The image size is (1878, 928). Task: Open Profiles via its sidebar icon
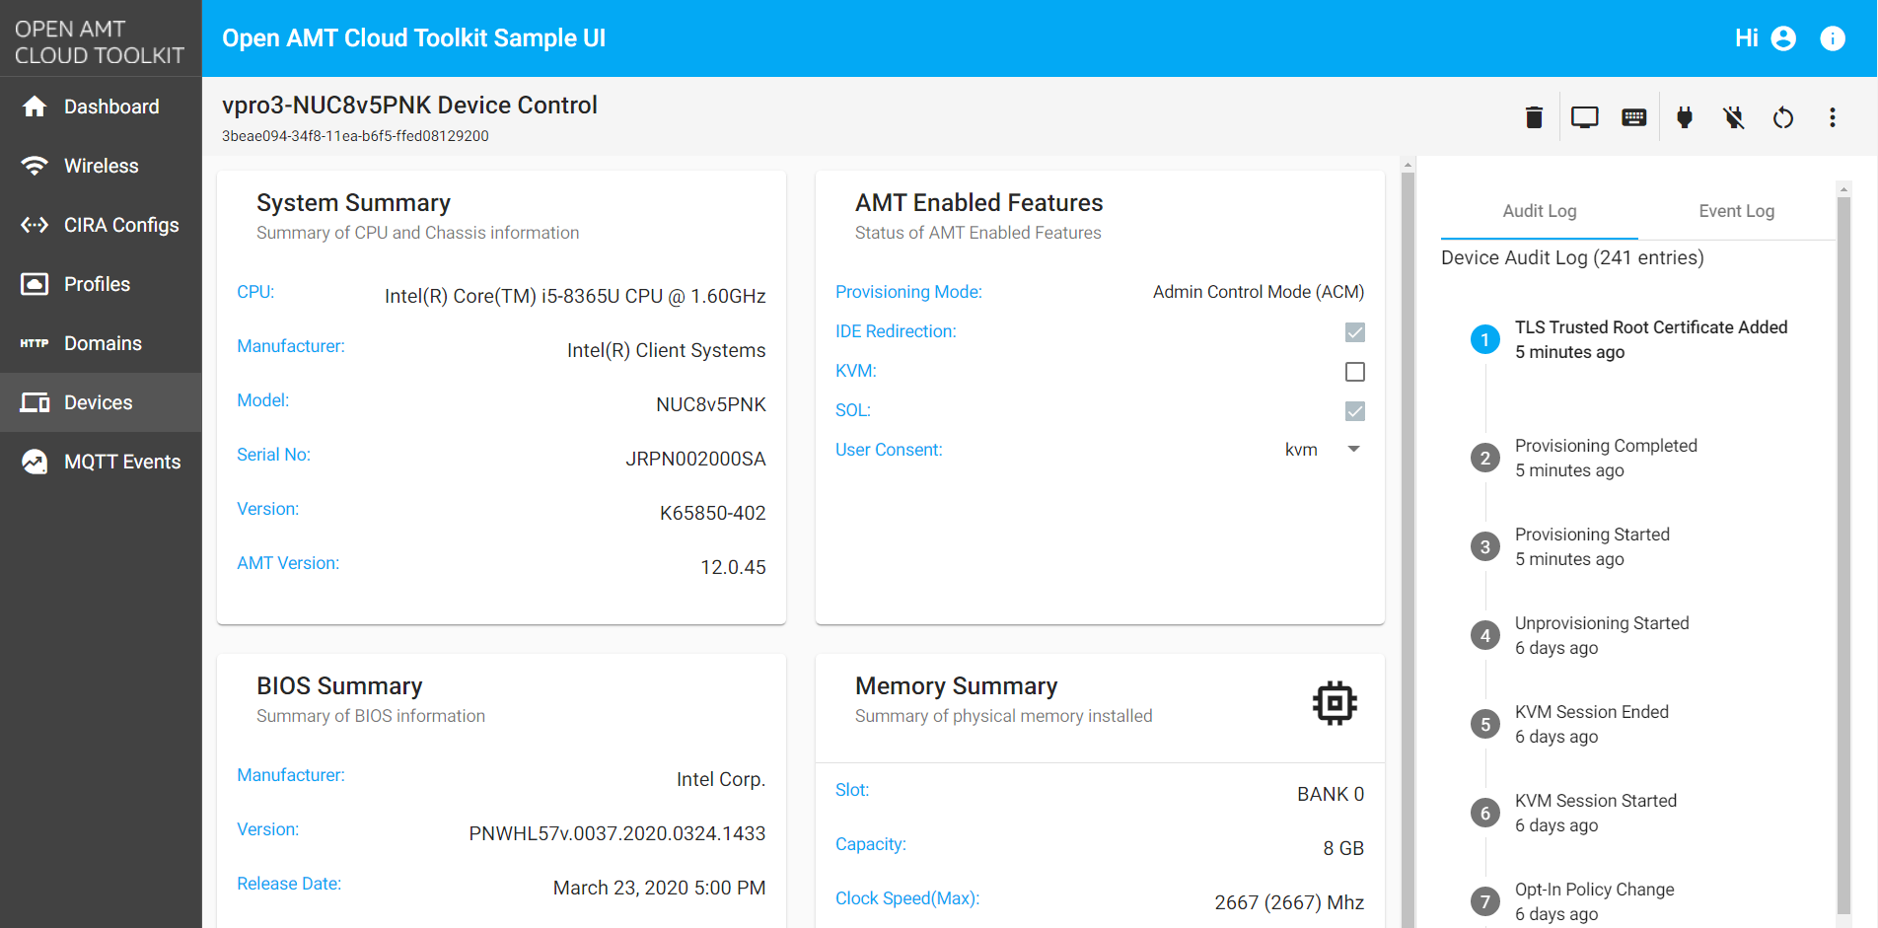[35, 284]
